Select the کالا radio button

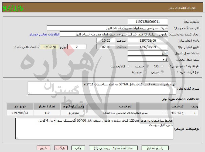[x=162, y=66]
